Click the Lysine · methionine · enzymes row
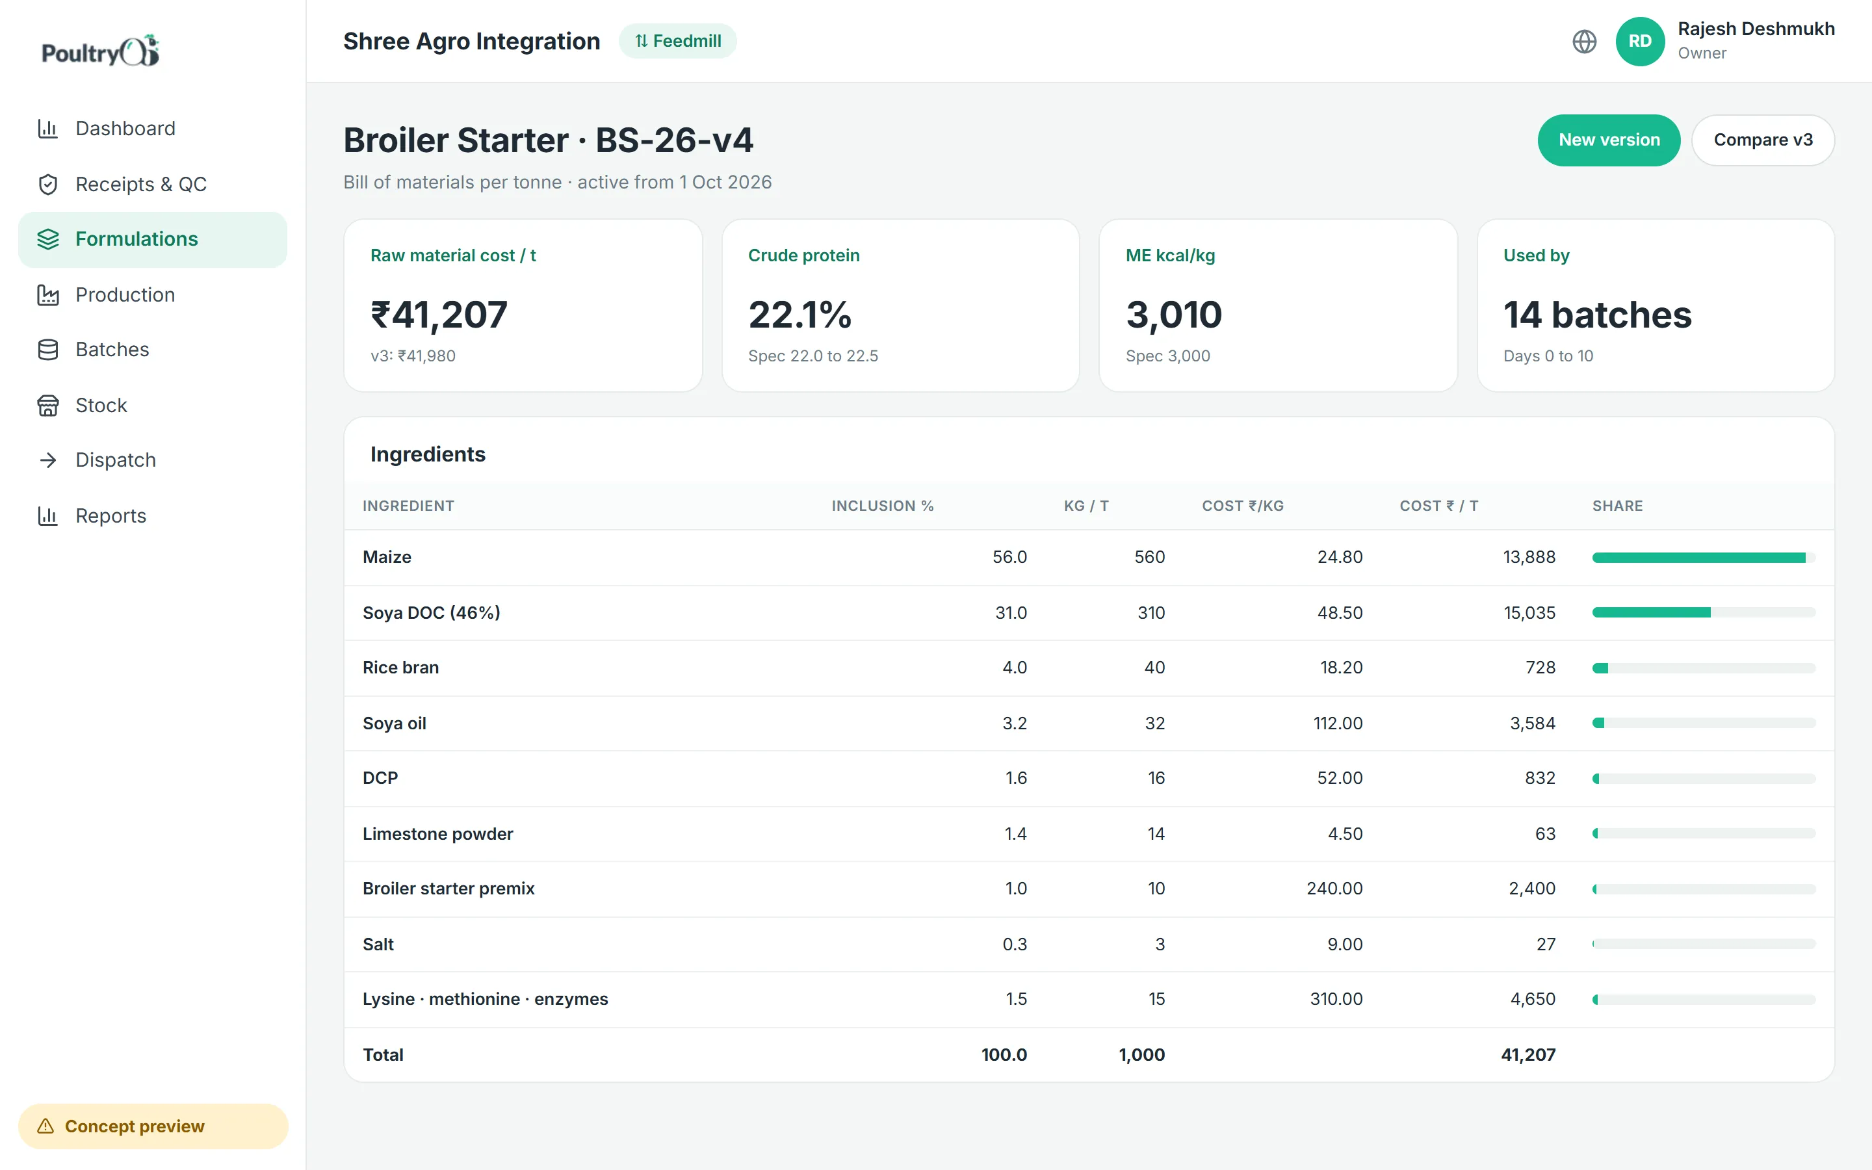Image resolution: width=1872 pixels, height=1170 pixels. point(1089,1000)
